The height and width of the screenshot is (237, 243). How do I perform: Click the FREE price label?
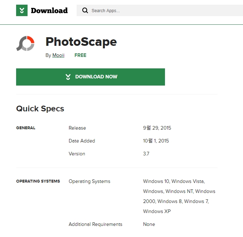tap(81, 55)
